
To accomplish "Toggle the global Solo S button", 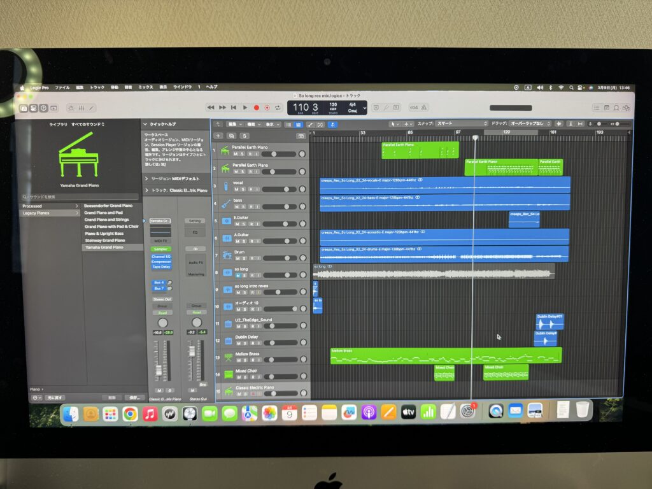I will pyautogui.click(x=244, y=136).
